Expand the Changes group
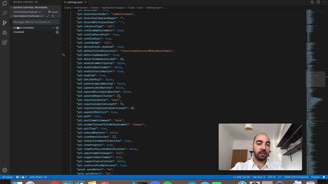 pos(18,32)
